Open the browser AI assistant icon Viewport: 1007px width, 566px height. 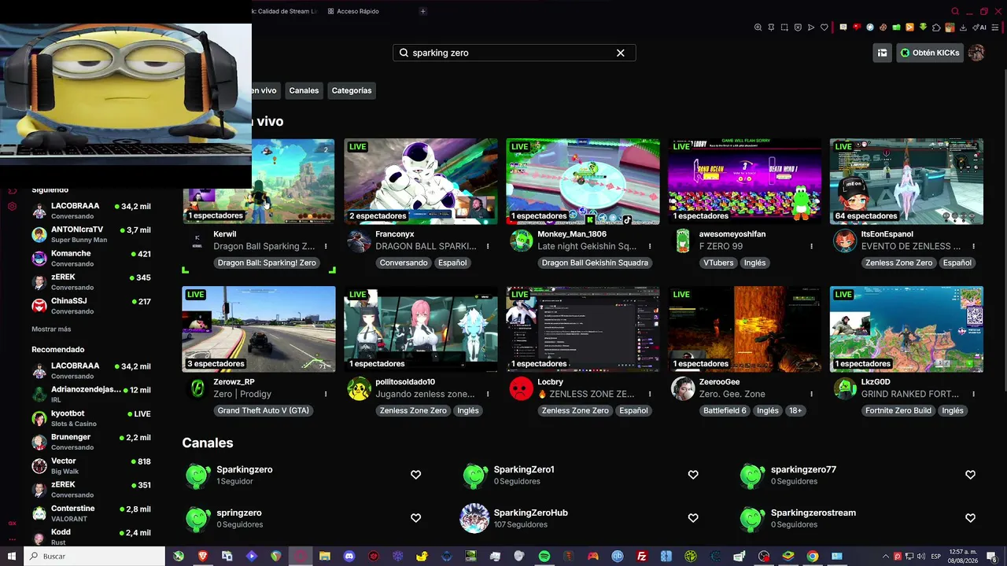tap(980, 28)
